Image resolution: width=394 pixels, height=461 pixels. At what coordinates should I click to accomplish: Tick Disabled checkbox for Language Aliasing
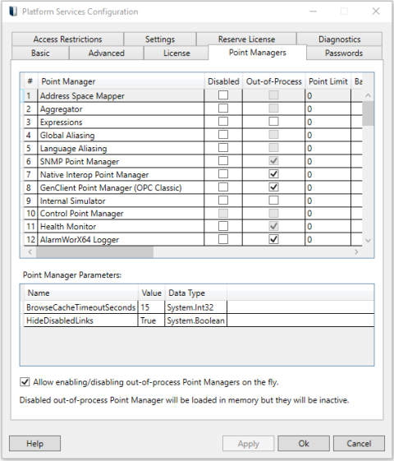[x=223, y=148]
